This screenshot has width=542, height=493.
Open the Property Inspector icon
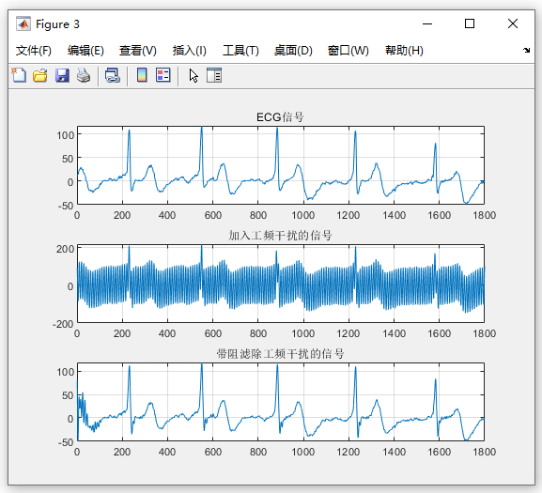coord(214,75)
